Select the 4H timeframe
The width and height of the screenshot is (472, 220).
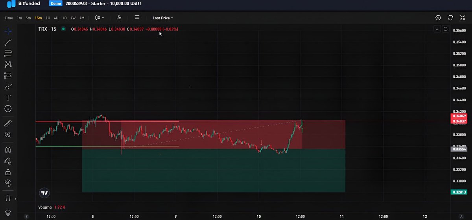[x=56, y=18]
